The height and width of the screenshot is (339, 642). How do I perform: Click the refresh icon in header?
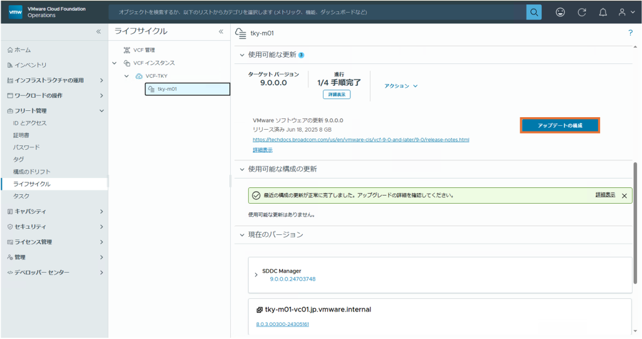point(582,13)
